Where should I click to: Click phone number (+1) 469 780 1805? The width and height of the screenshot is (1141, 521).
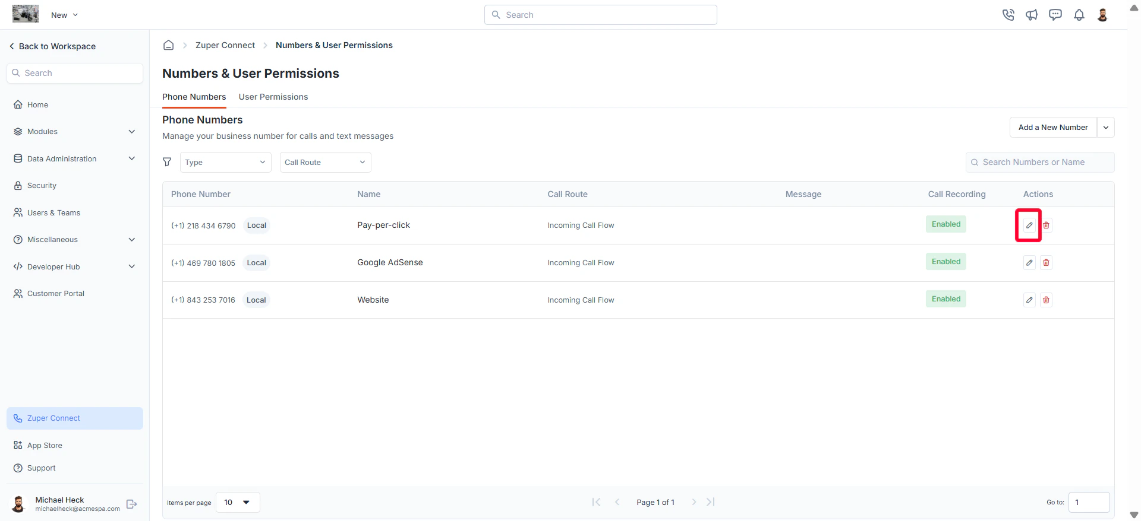(x=203, y=263)
